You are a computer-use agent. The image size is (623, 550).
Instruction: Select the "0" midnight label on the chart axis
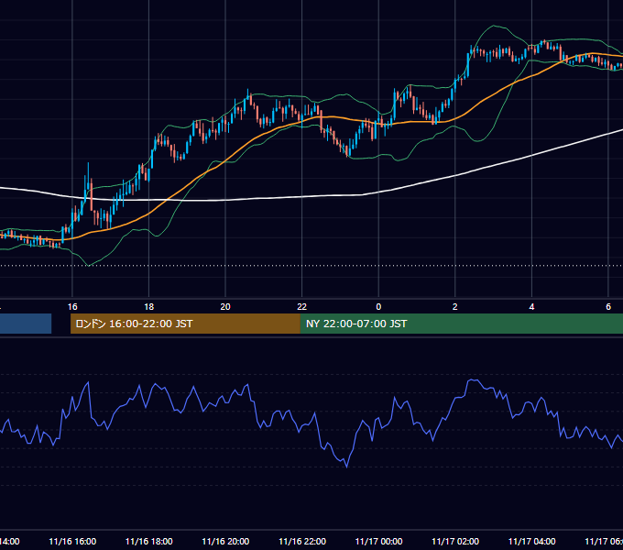378,307
